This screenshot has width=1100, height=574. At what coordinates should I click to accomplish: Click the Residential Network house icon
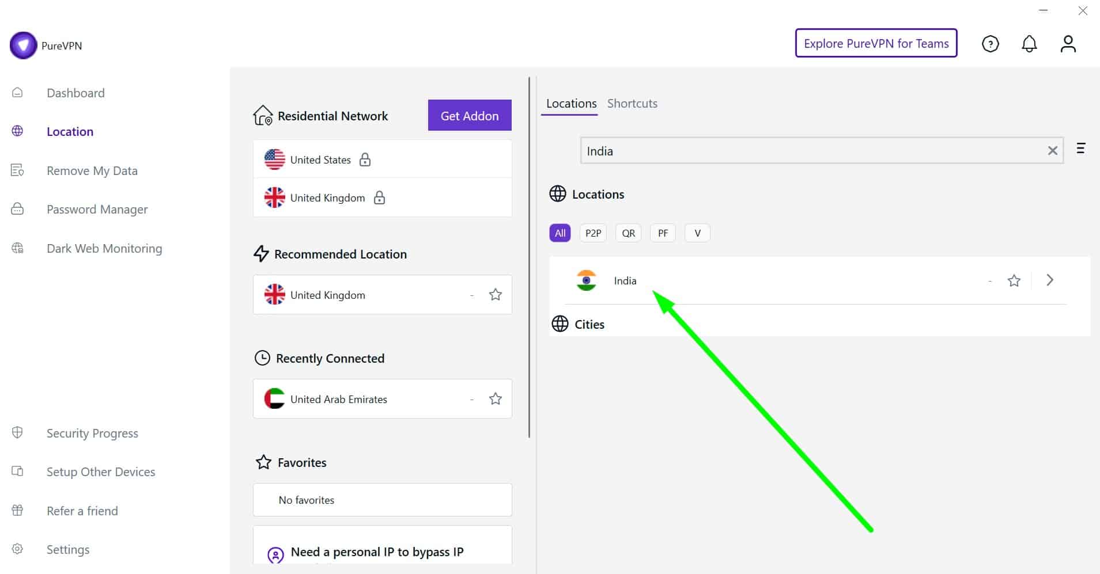(x=263, y=115)
